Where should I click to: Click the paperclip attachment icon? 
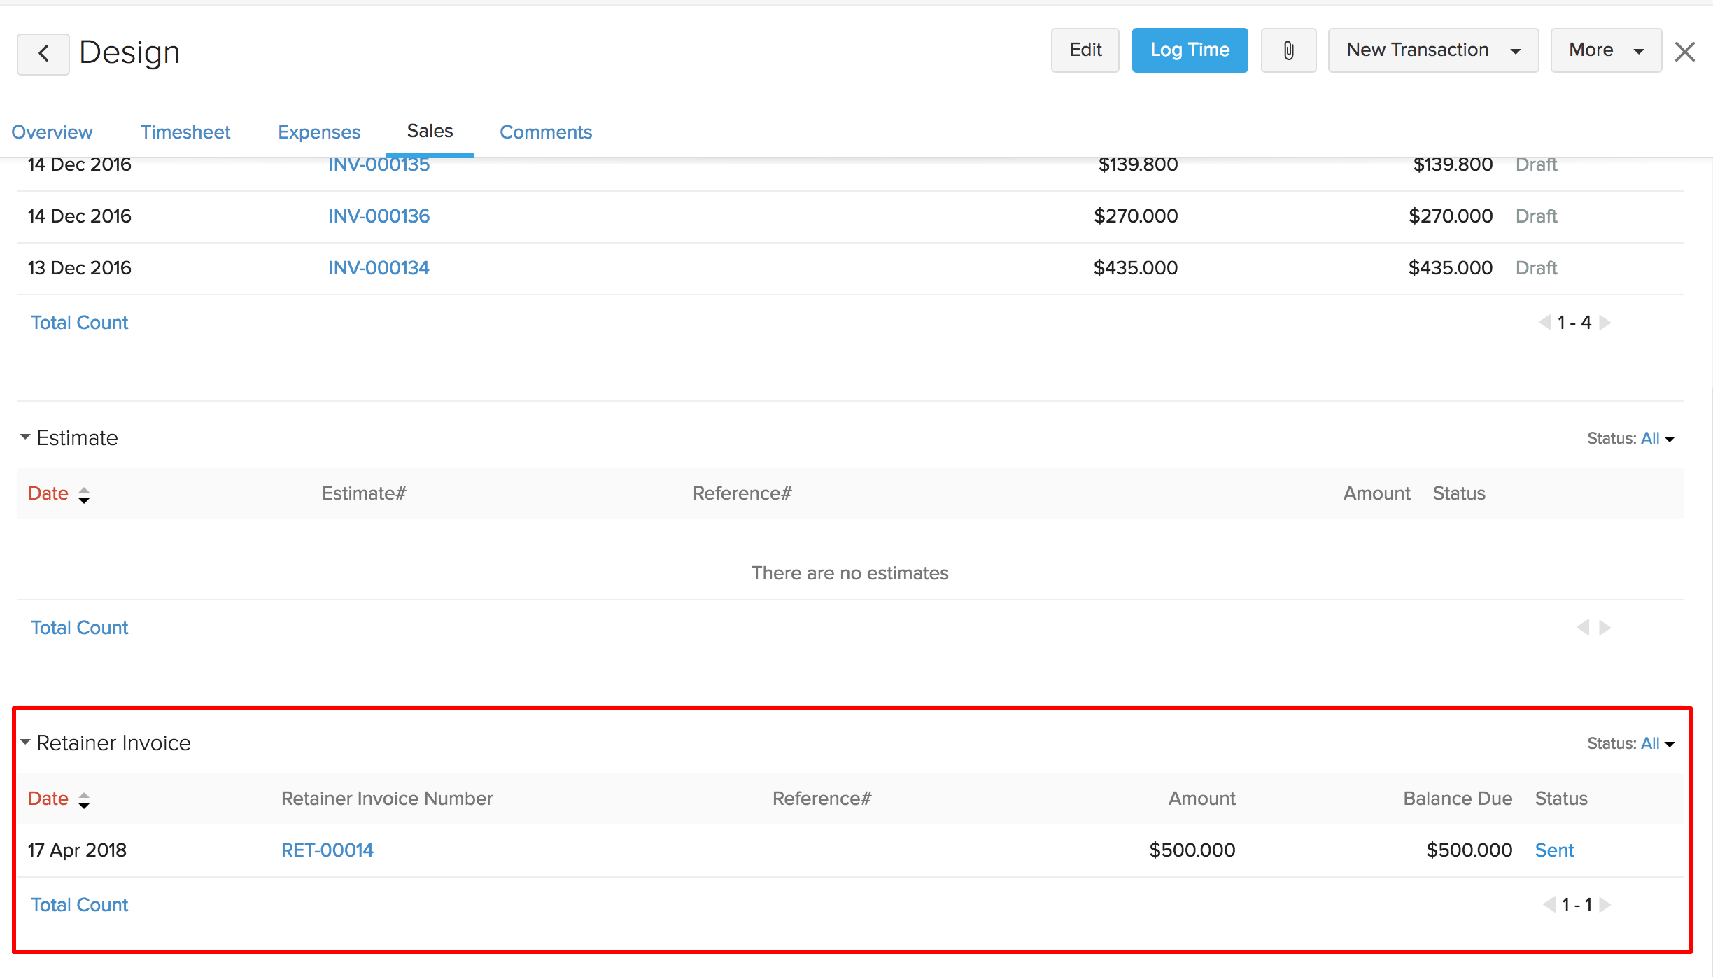click(1288, 50)
